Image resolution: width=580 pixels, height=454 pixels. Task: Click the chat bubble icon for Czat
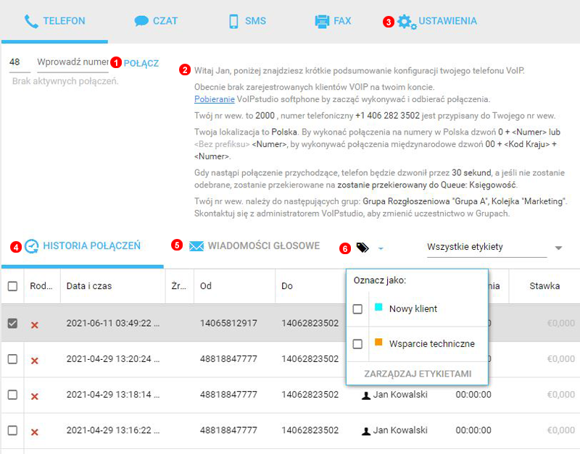(x=141, y=21)
